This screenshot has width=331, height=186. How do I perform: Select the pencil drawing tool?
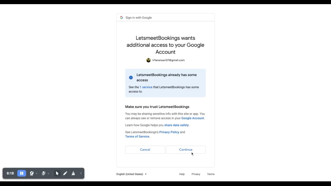coord(65,173)
